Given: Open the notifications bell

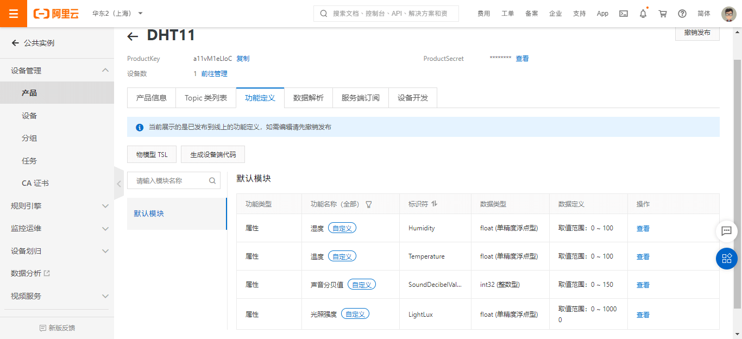Looking at the screenshot, I should 643,14.
